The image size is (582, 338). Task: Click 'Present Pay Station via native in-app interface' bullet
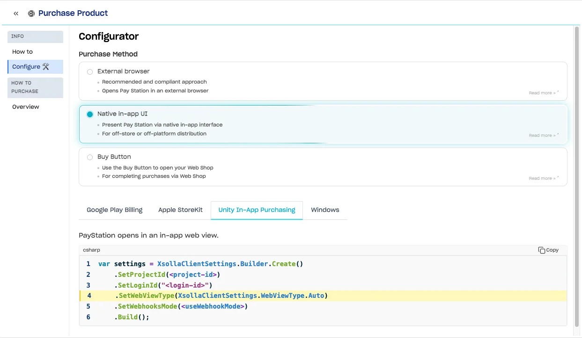(162, 125)
